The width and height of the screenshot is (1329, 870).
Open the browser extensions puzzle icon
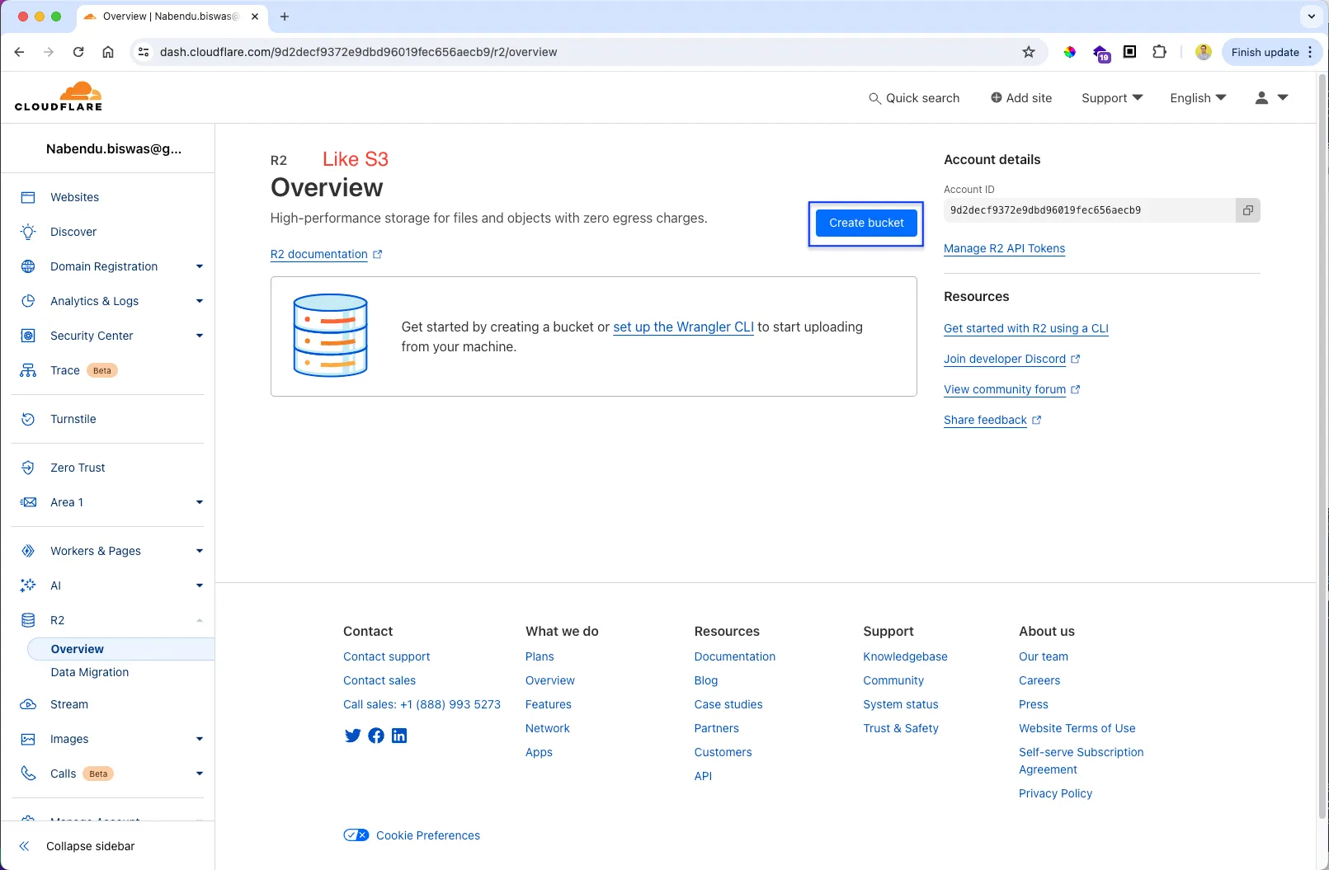pyautogui.click(x=1159, y=52)
